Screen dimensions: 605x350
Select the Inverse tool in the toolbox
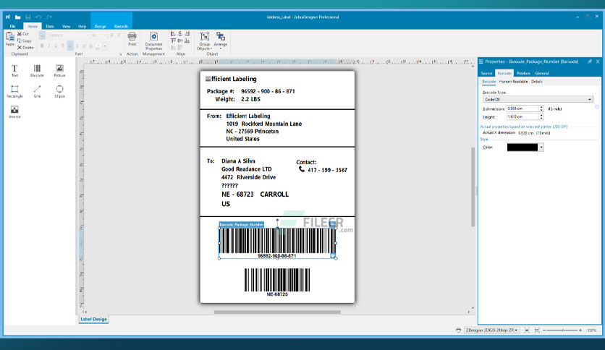tap(14, 112)
